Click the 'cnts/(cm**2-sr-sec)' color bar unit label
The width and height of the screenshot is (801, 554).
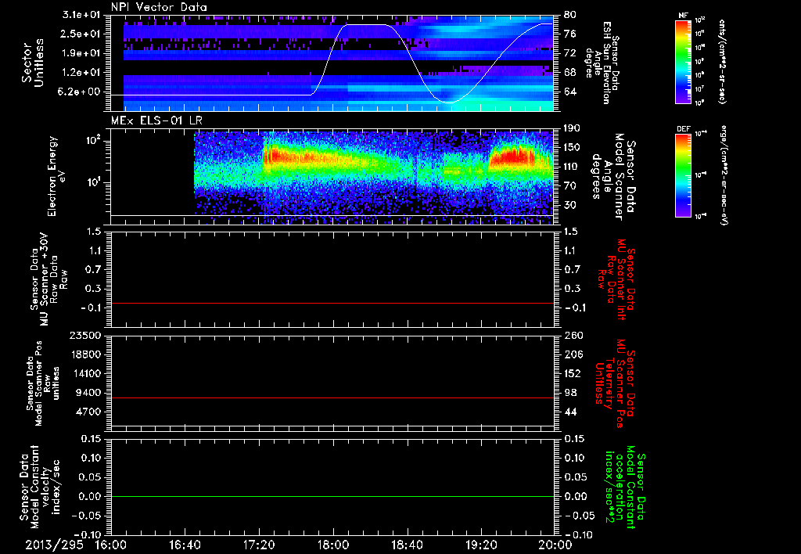[722, 61]
